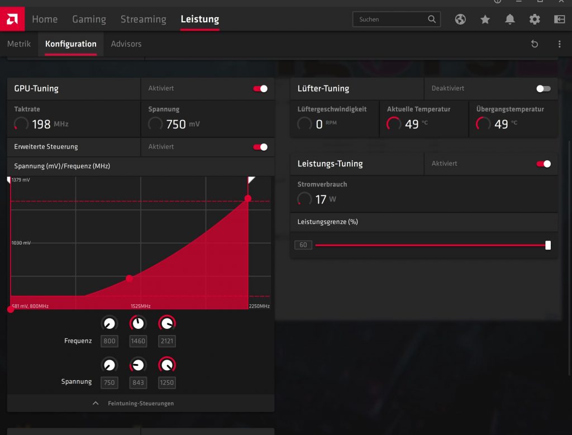The image size is (572, 435).
Task: Click the Leistungsgrenze slider handle
Action: [x=548, y=245]
